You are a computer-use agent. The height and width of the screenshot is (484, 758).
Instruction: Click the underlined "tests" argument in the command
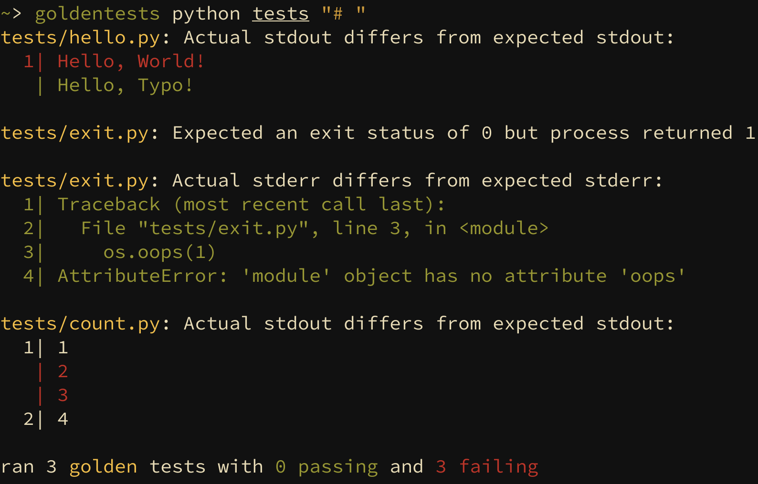point(280,14)
